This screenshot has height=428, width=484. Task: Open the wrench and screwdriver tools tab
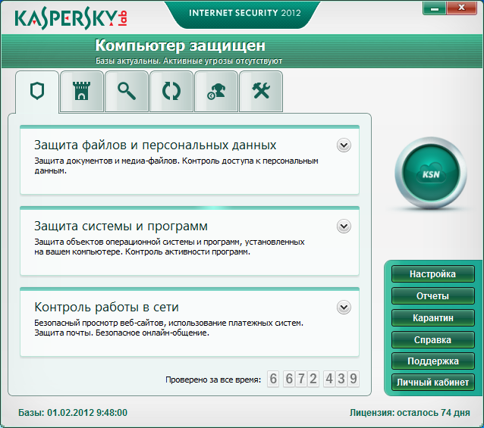261,91
